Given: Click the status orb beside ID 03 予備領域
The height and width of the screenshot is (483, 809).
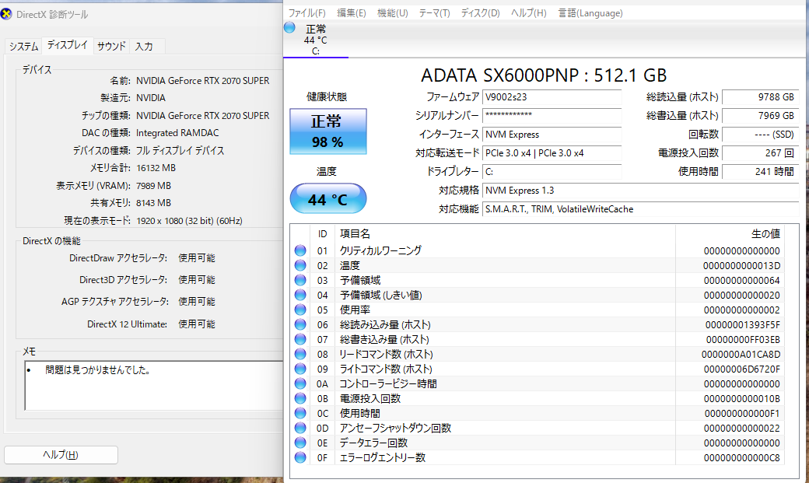Looking at the screenshot, I should [300, 280].
